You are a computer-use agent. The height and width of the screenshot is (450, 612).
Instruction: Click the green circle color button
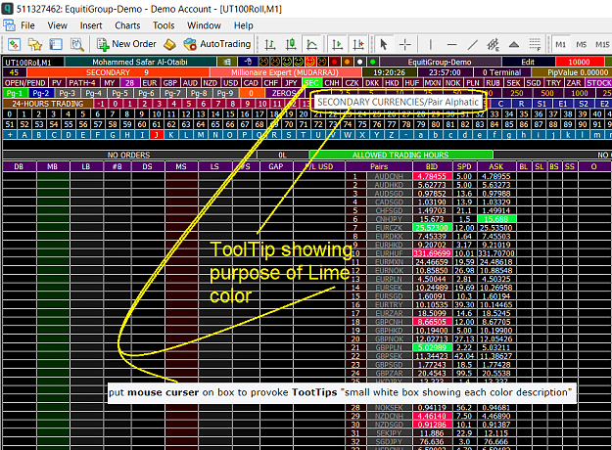[373, 62]
